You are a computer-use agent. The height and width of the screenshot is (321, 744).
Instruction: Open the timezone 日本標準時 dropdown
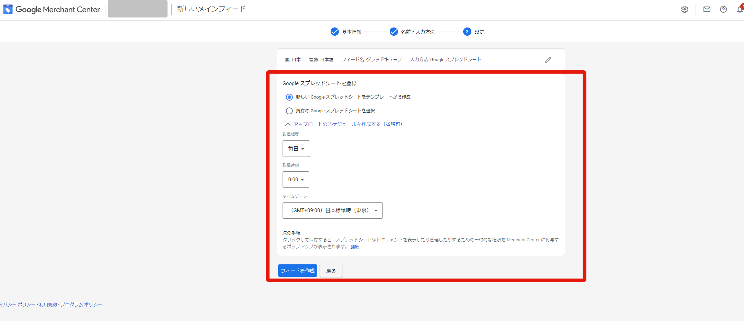click(x=333, y=210)
